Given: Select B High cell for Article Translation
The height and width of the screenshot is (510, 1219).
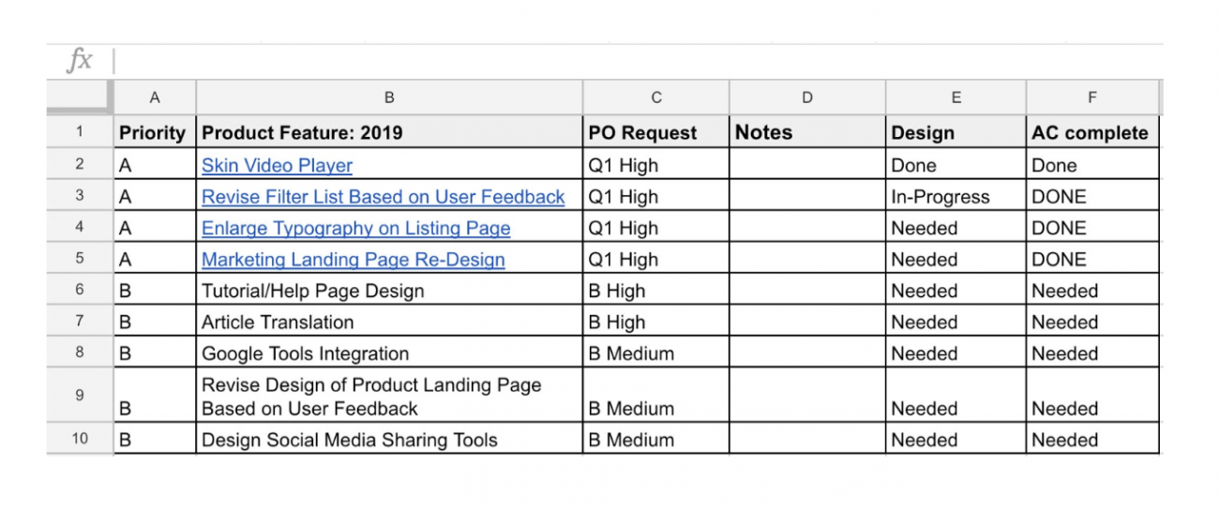Looking at the screenshot, I should (656, 322).
